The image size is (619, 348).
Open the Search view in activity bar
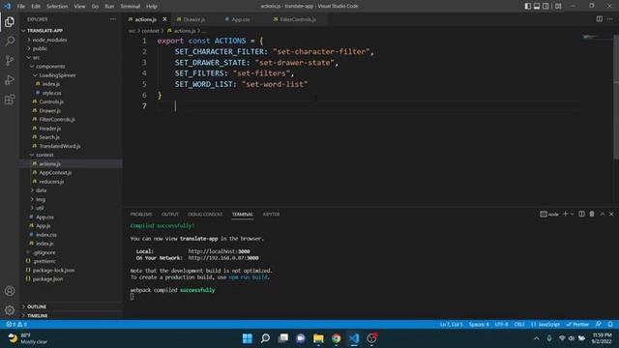point(10,41)
